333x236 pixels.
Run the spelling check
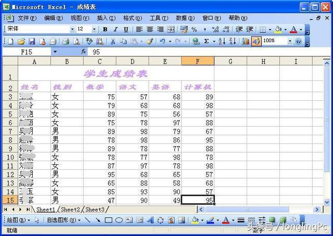[89, 41]
